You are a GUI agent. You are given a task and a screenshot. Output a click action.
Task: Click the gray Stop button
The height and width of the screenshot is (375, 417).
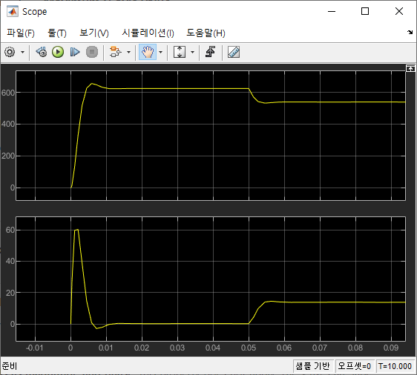(x=92, y=52)
